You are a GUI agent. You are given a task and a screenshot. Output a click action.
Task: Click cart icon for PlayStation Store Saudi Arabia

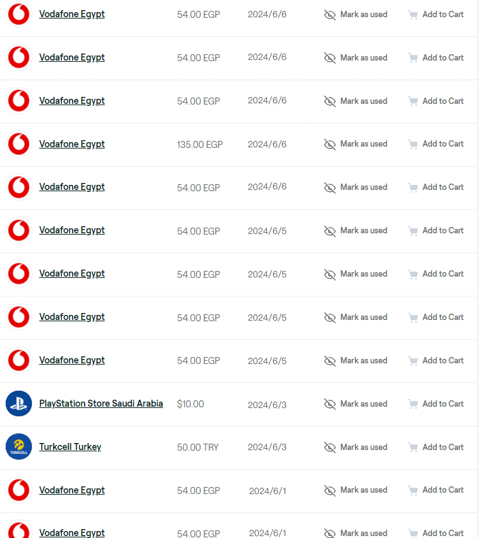(413, 404)
